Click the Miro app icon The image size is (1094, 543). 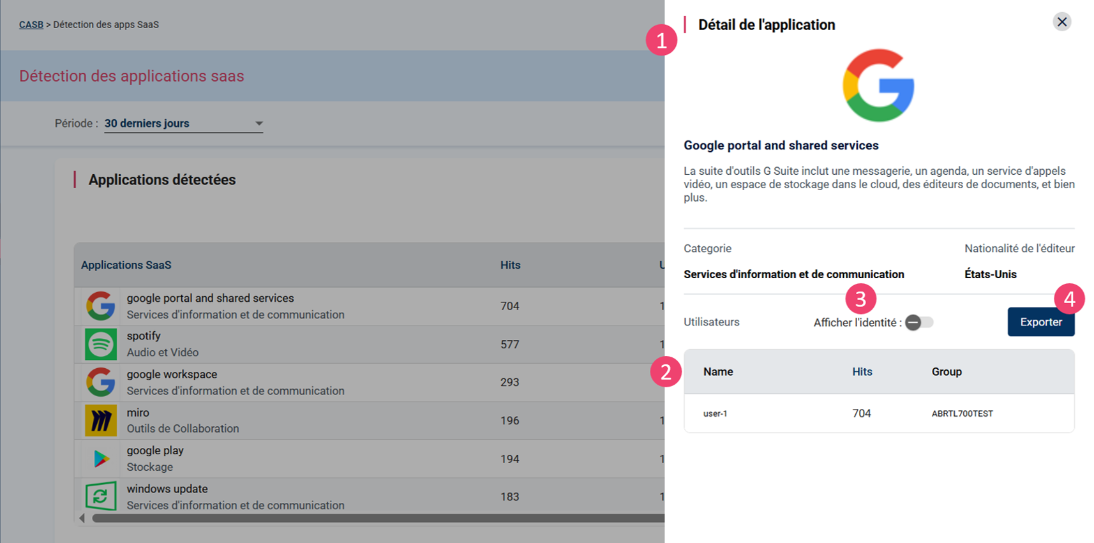tap(101, 420)
